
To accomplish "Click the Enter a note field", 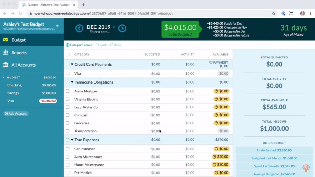I will 100,32.
